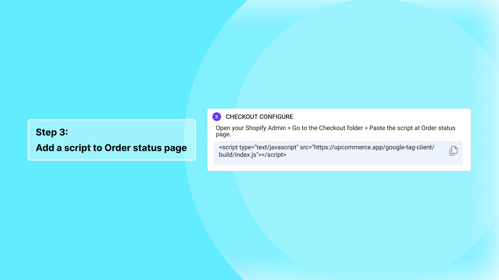This screenshot has height=280, width=499.
Task: Click the purple step 2 badge
Action: click(x=217, y=117)
